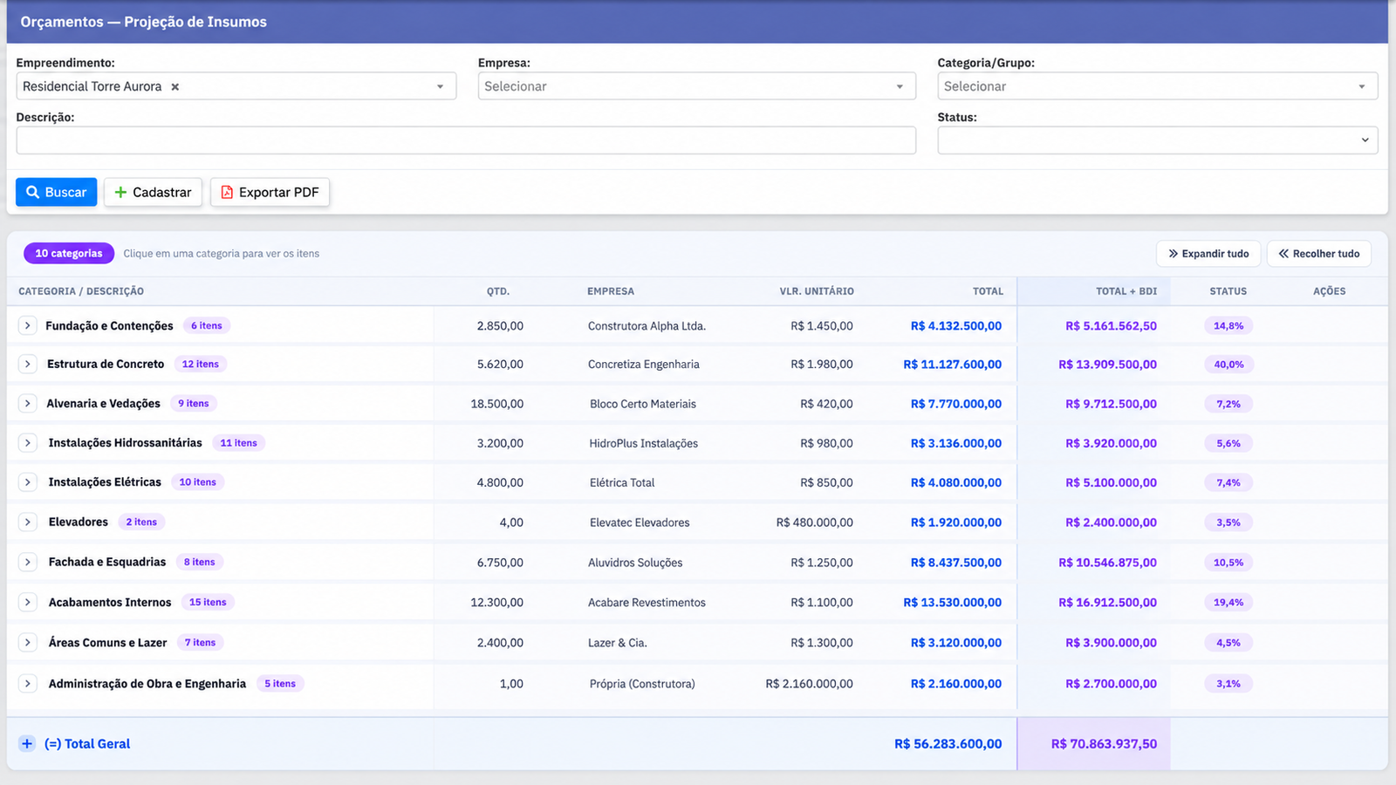The image size is (1396, 785).
Task: Expand Administração de Obra e Engenharia row
Action: (x=27, y=683)
